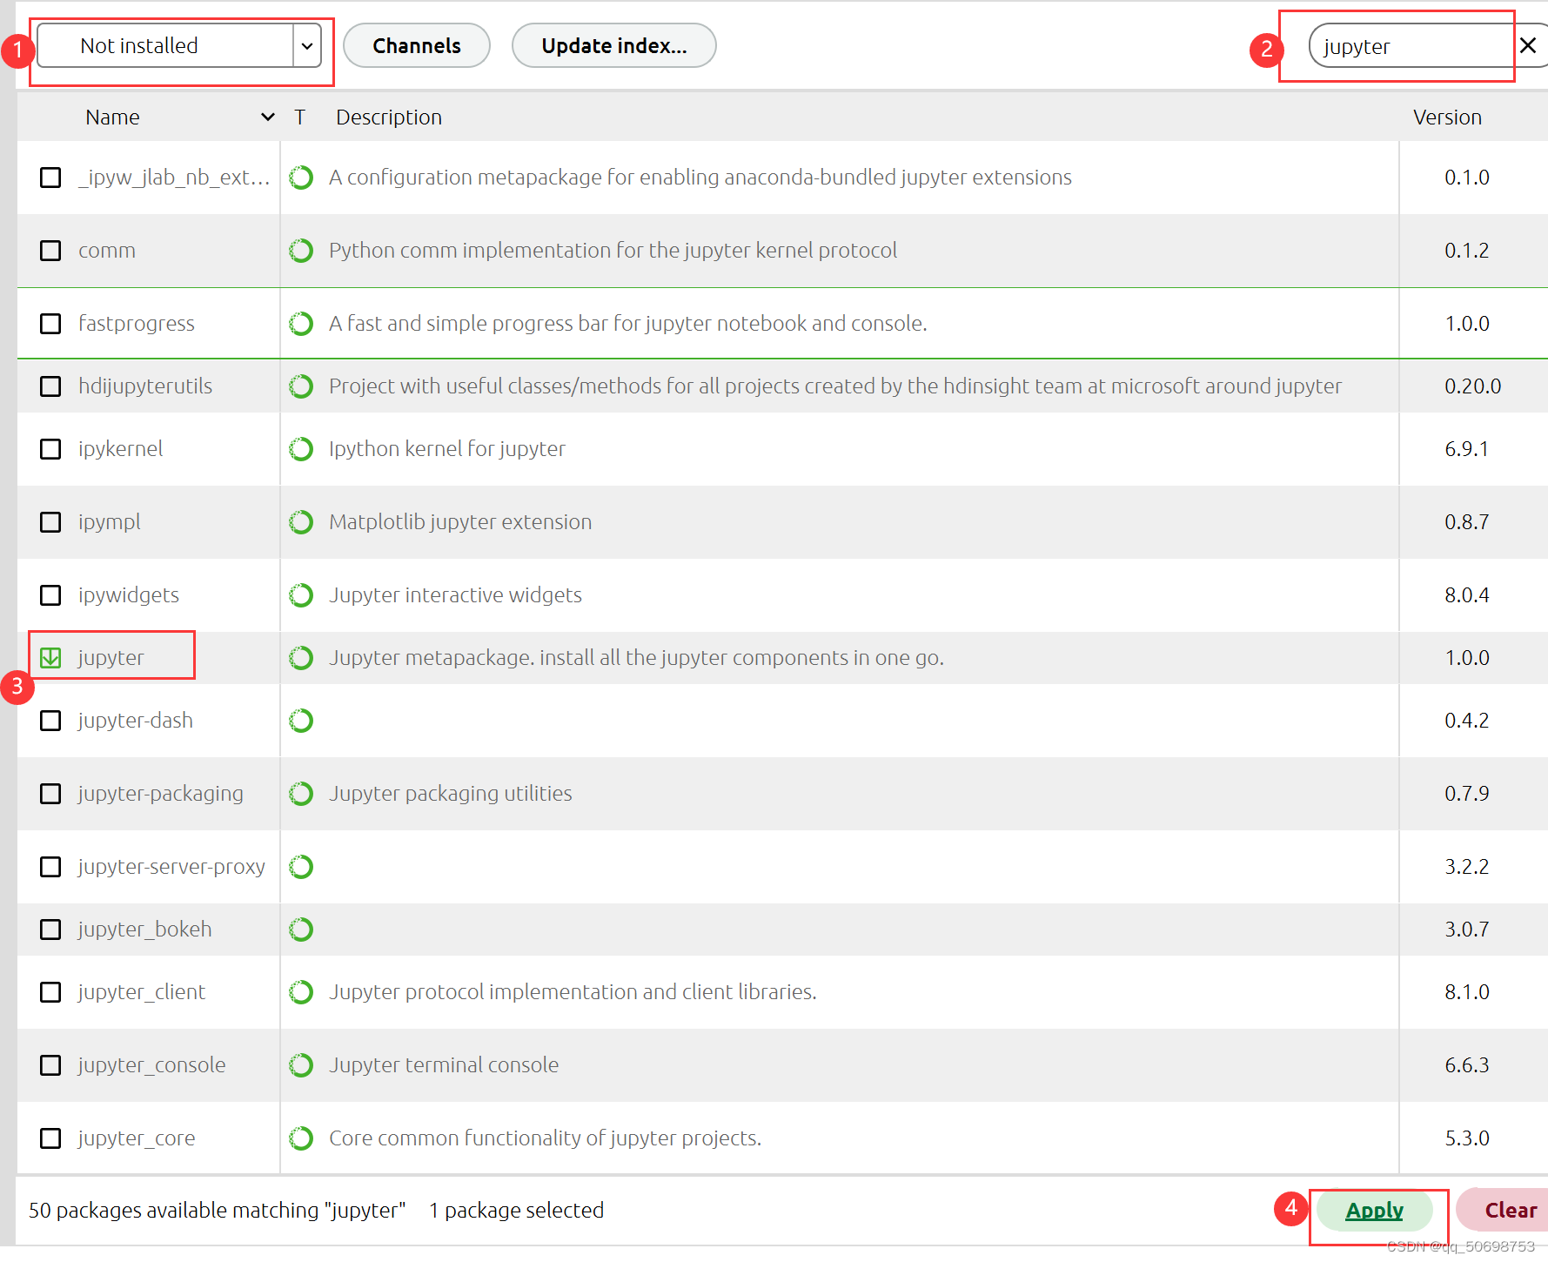1548x1262 pixels.
Task: Click the hdijupyterutils version 0.20.0 cell
Action: click(x=1473, y=386)
